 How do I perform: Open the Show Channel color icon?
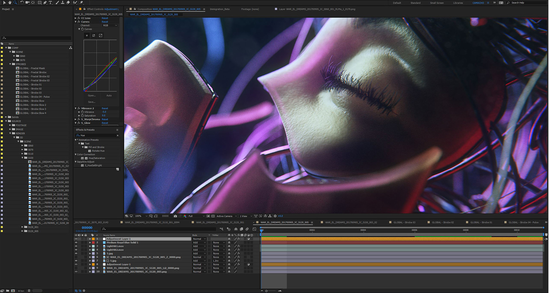185,216
